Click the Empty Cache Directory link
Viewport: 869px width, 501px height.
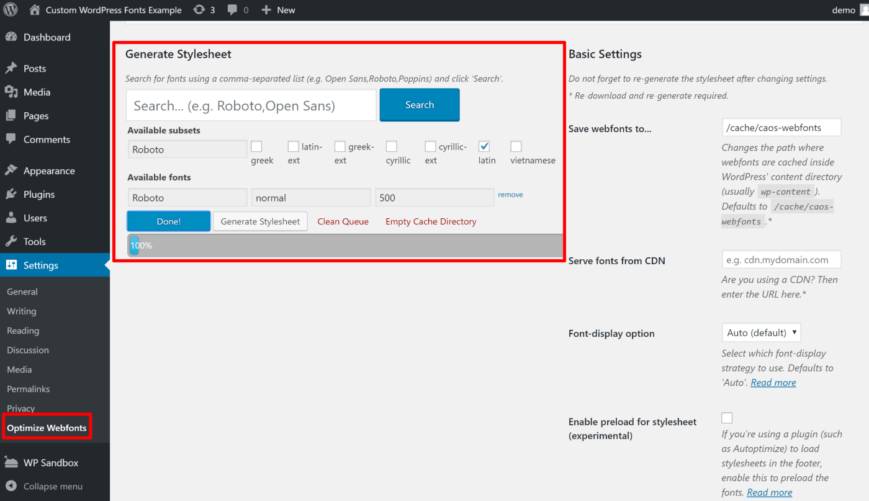[431, 221]
